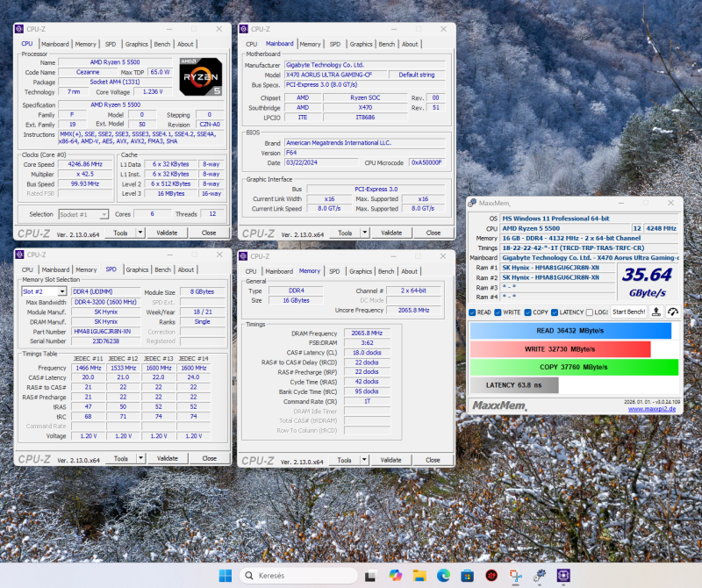Click the Part Number HMA81GU6CJR8N-XN field
The width and height of the screenshot is (702, 588).
pos(105,332)
